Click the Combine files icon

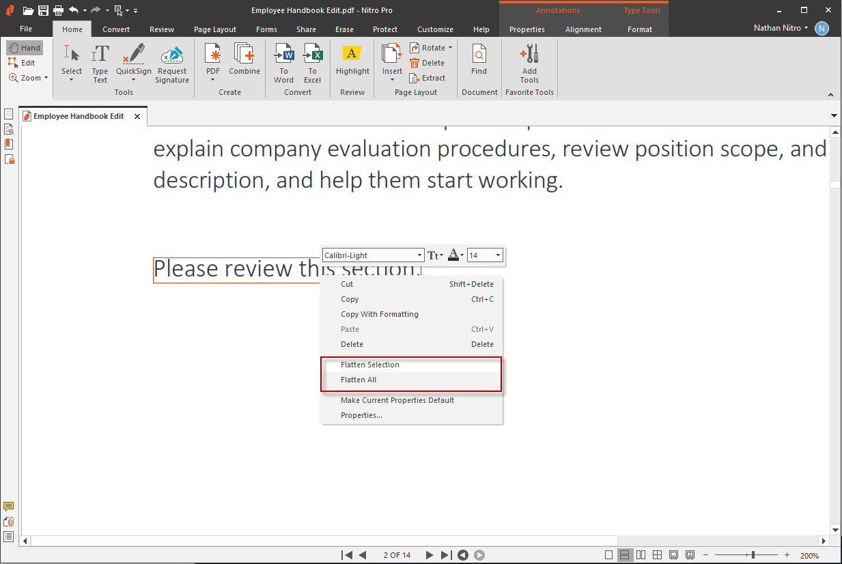pyautogui.click(x=244, y=55)
